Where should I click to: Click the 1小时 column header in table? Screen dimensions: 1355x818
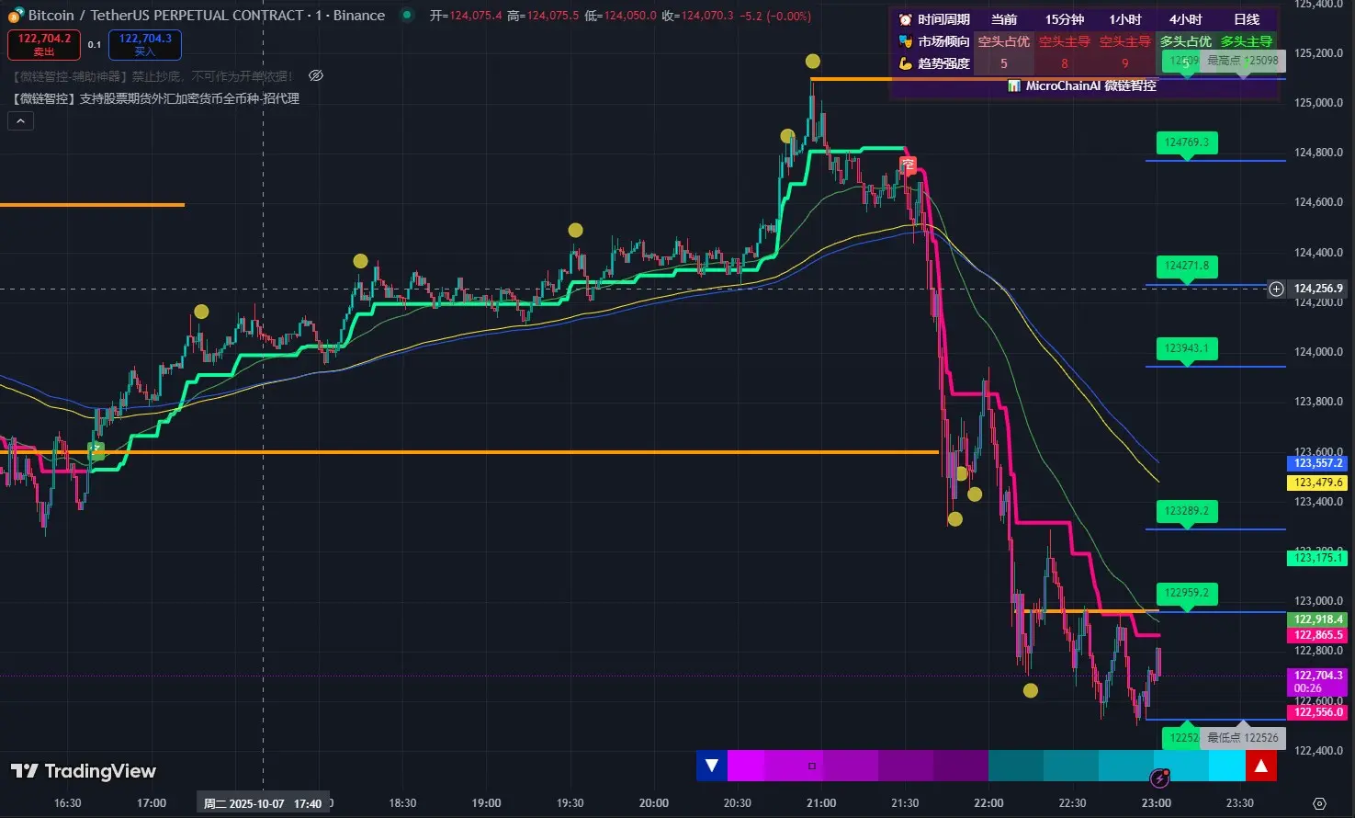click(1125, 19)
